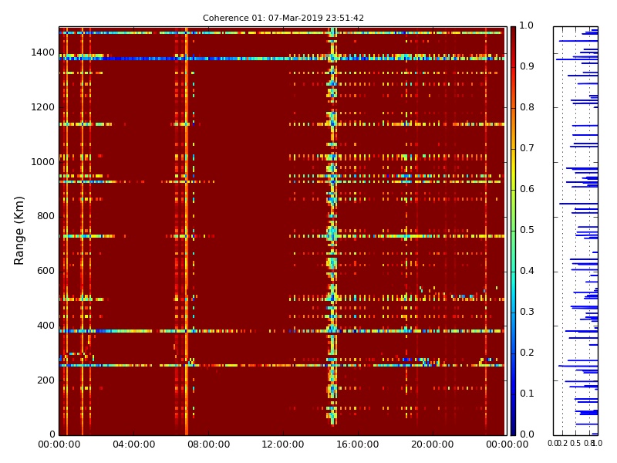
Task: Click the vertical coherence color scale bar
Action: pyautogui.click(x=513, y=231)
